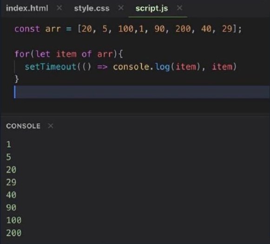
Task: Click the value 100 in the array
Action: [126, 29]
